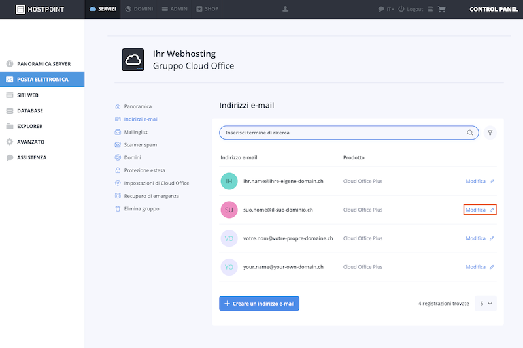Select suo.nome@il-suo-dominio.ch address
The width and height of the screenshot is (523, 348).
(278, 210)
